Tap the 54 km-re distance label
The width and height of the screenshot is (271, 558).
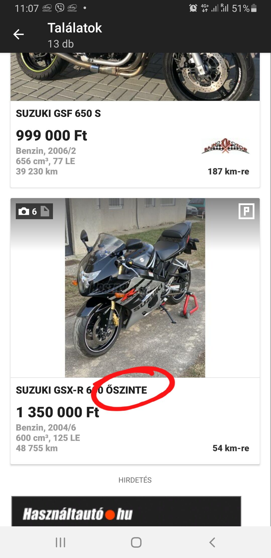(231, 448)
